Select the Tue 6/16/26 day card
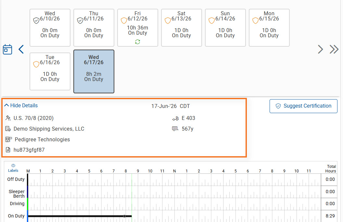Image resolution: width=343 pixels, height=222 pixels. click(50, 71)
